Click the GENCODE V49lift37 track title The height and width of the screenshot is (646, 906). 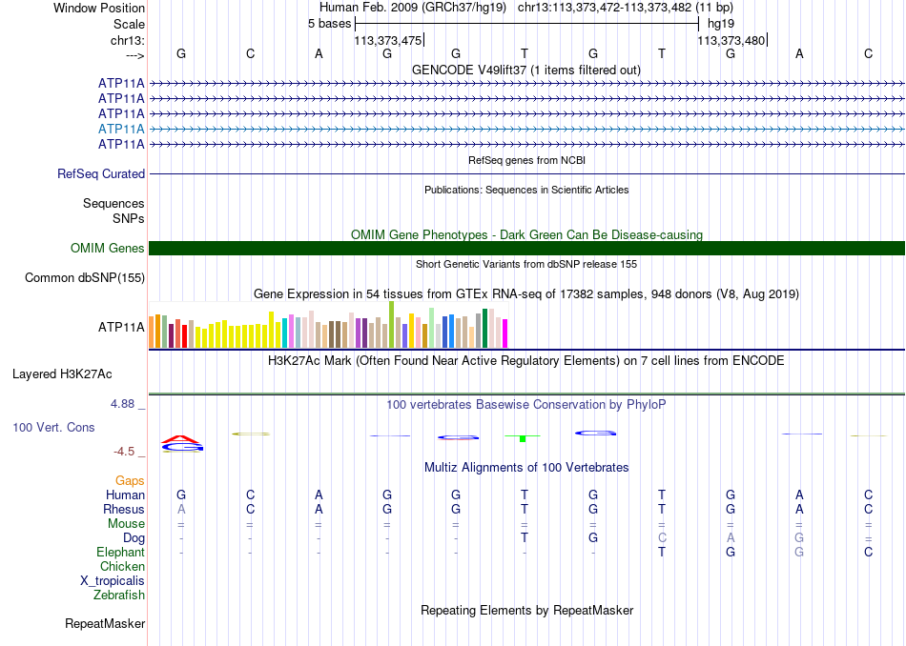[526, 70]
